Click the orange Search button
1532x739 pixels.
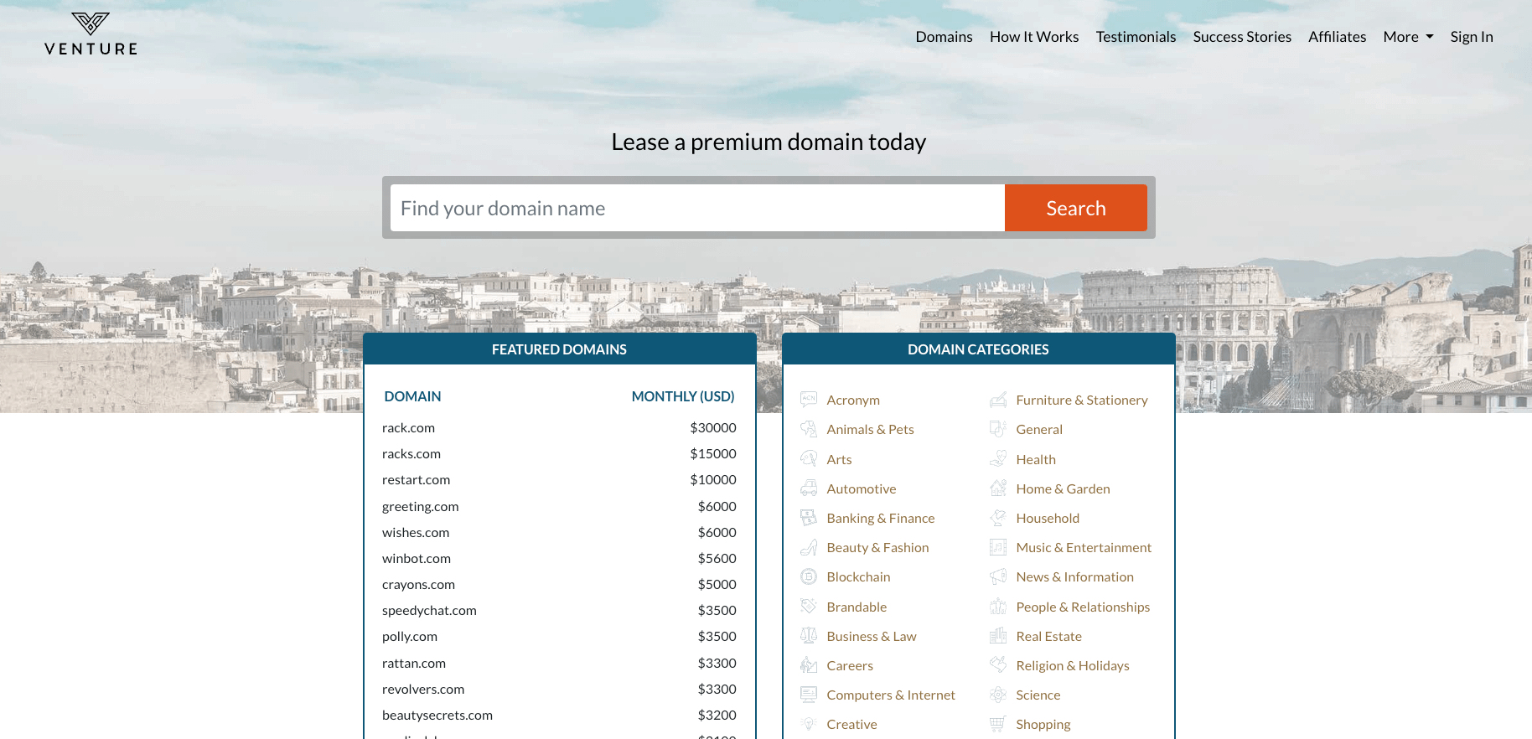1076,208
